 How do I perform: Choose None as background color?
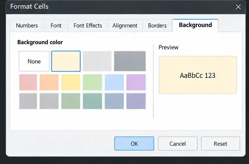pyautogui.click(x=34, y=61)
